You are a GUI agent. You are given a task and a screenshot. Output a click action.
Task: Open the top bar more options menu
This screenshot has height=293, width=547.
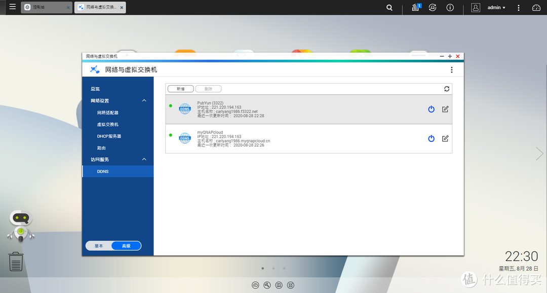tap(519, 7)
